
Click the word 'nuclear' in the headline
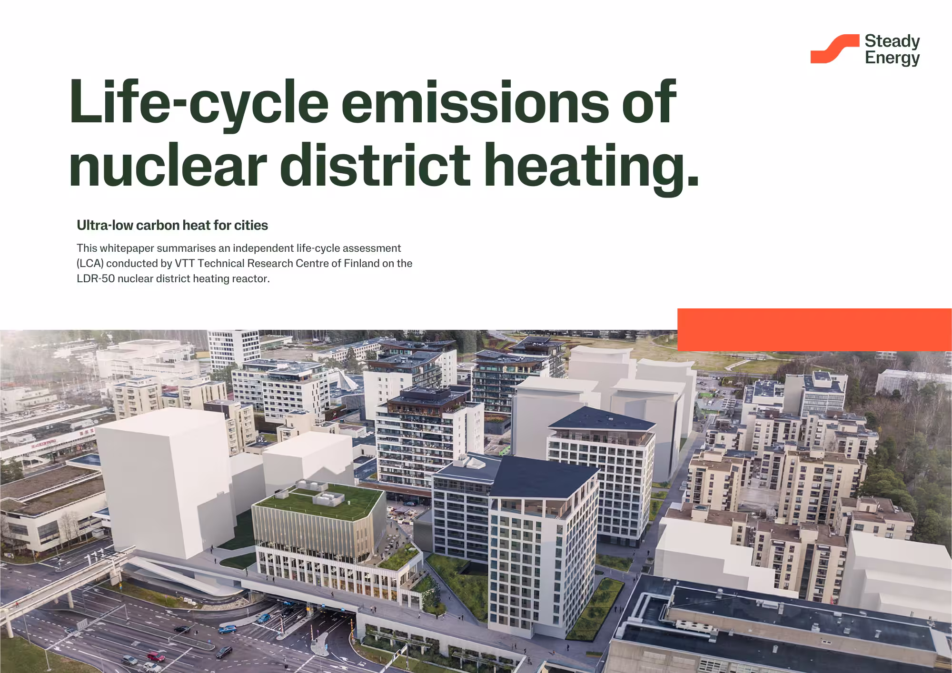[x=168, y=166]
